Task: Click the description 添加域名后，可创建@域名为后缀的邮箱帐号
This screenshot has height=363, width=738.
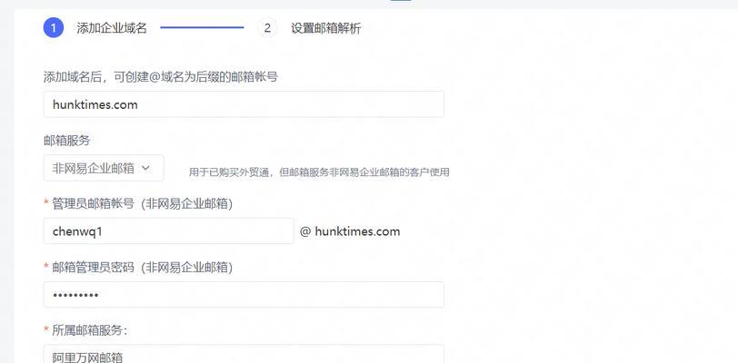Action: [x=161, y=77]
